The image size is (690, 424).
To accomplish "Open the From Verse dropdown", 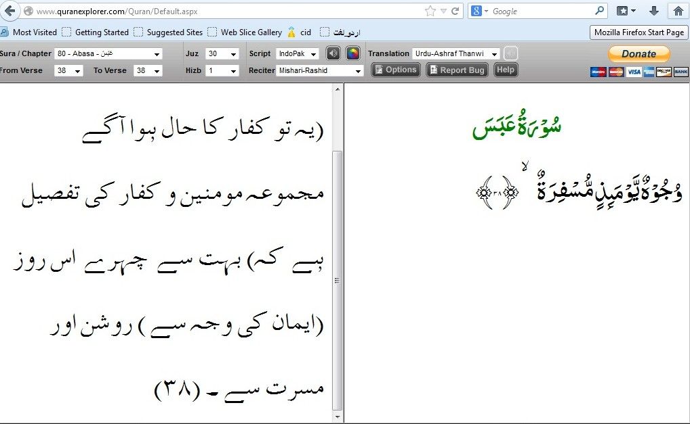I will click(68, 70).
